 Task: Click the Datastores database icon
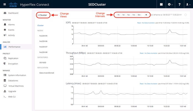click(5, 80)
